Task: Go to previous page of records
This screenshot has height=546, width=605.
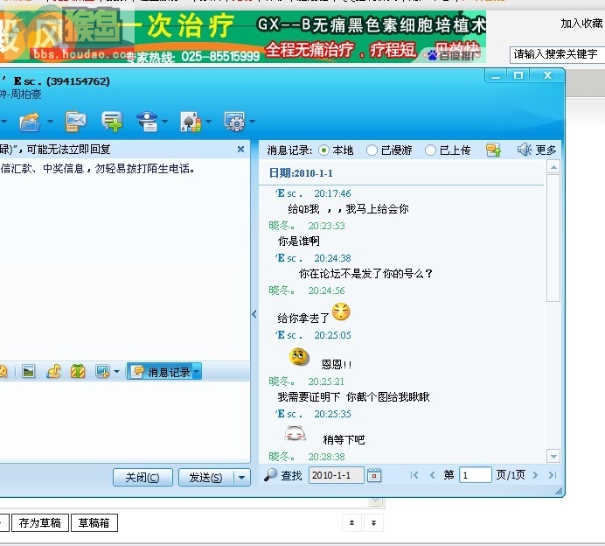Action: [433, 475]
